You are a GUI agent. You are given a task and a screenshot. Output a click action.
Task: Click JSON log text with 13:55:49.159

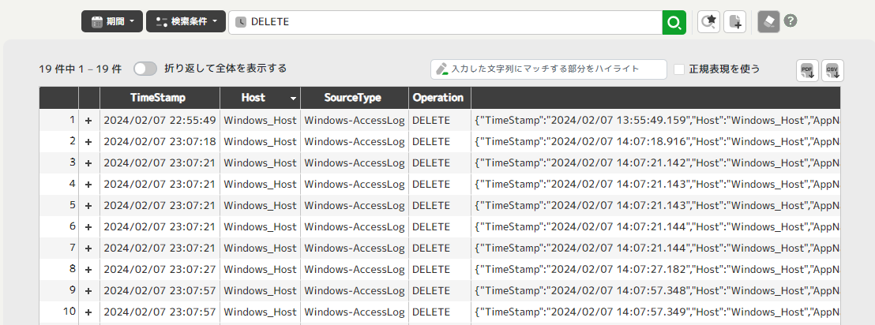pos(655,121)
